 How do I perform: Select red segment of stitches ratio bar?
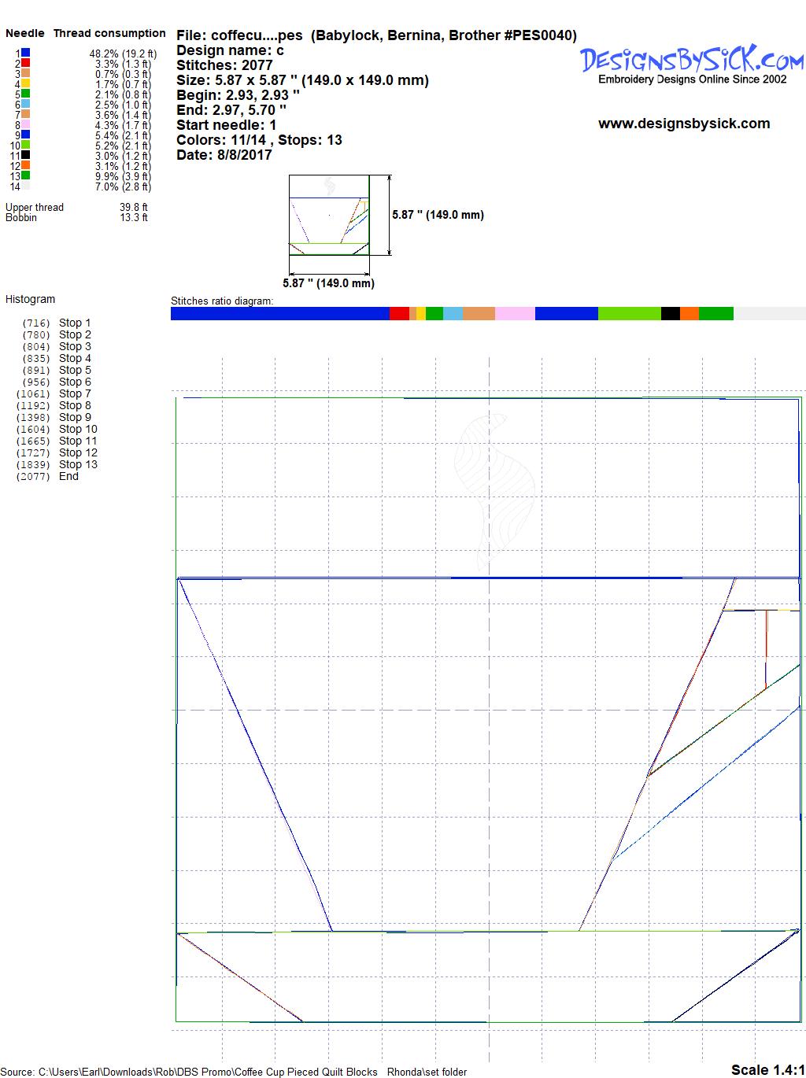[399, 314]
